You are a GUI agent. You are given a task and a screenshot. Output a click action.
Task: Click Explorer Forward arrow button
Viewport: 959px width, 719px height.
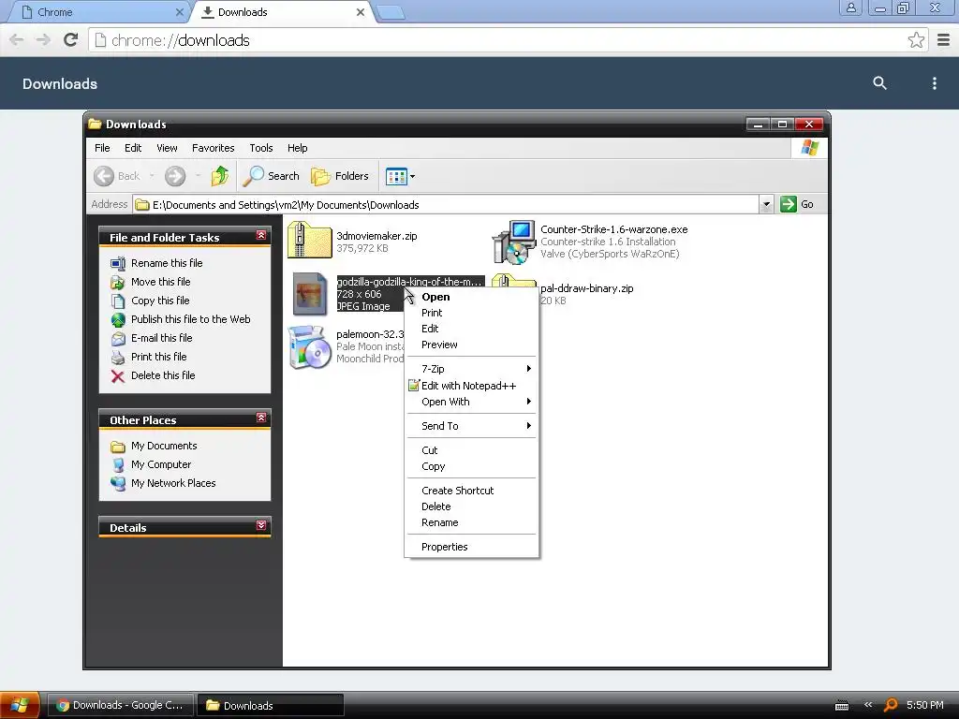[x=175, y=176]
